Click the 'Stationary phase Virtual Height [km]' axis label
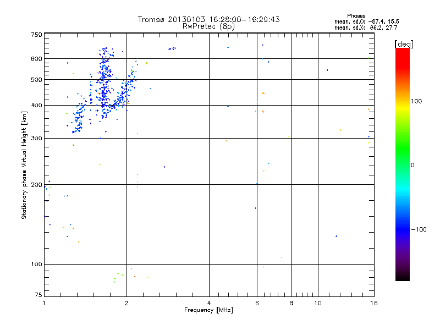This screenshot has height=330, width=440. tap(24, 165)
